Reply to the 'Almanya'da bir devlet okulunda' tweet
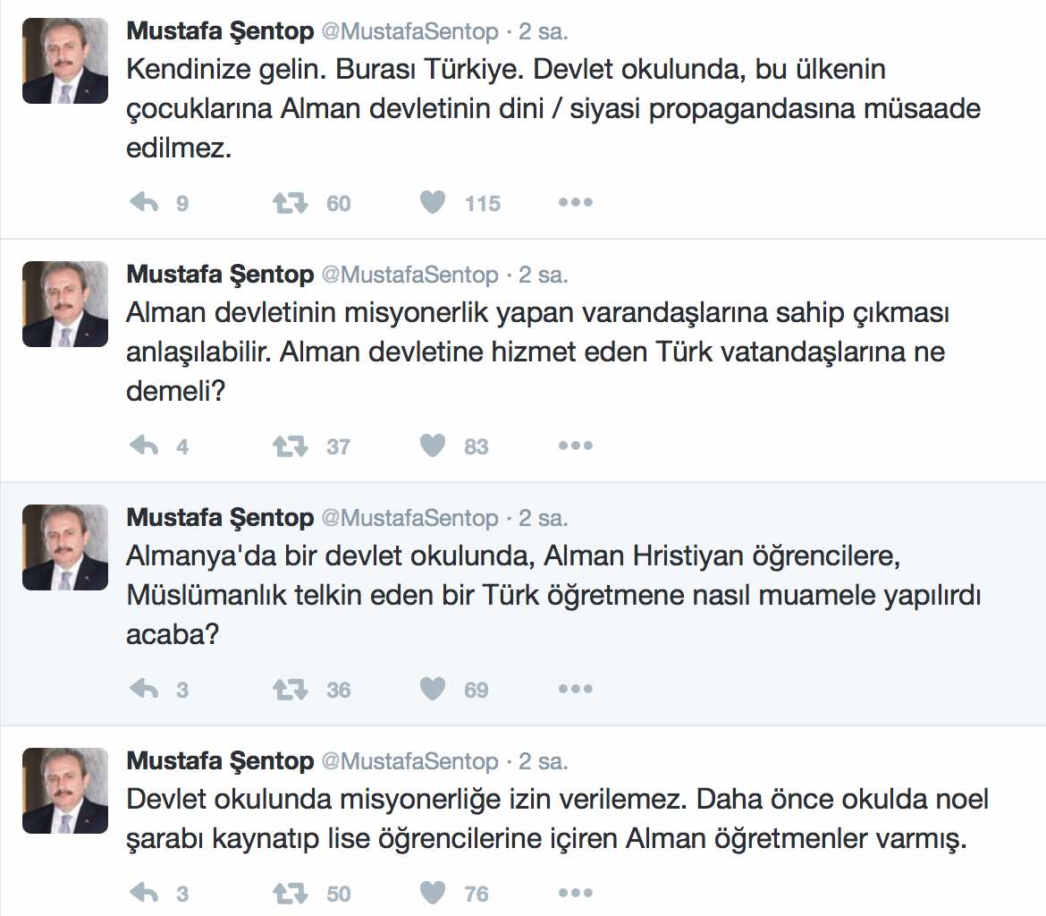1046x916 pixels. pyautogui.click(x=144, y=689)
